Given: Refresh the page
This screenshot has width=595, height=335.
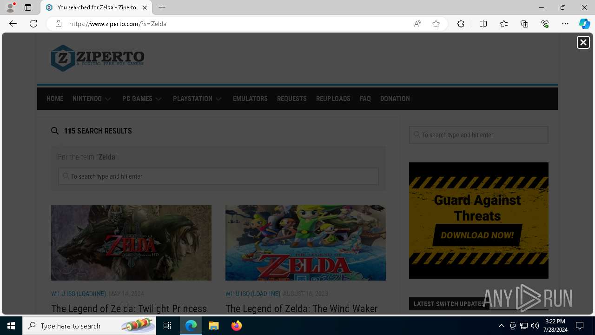Looking at the screenshot, I should (x=33, y=24).
